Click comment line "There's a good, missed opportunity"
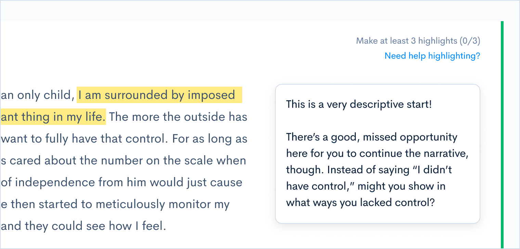 [372, 137]
